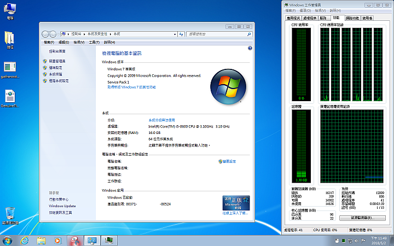Switch to the 網路功能 tab in Task Manager
This screenshot has width=394, height=246.
pos(352,18)
